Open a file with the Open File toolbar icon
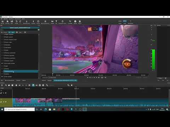Viewport: 170px width, 127px height. tap(2, 22)
